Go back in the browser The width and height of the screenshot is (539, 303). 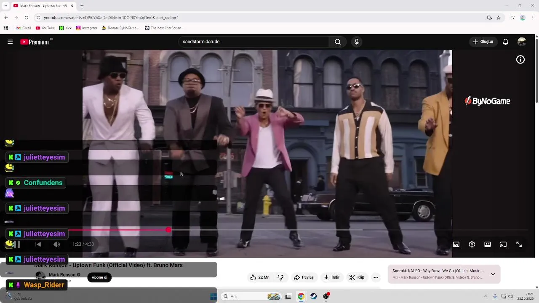[6, 18]
